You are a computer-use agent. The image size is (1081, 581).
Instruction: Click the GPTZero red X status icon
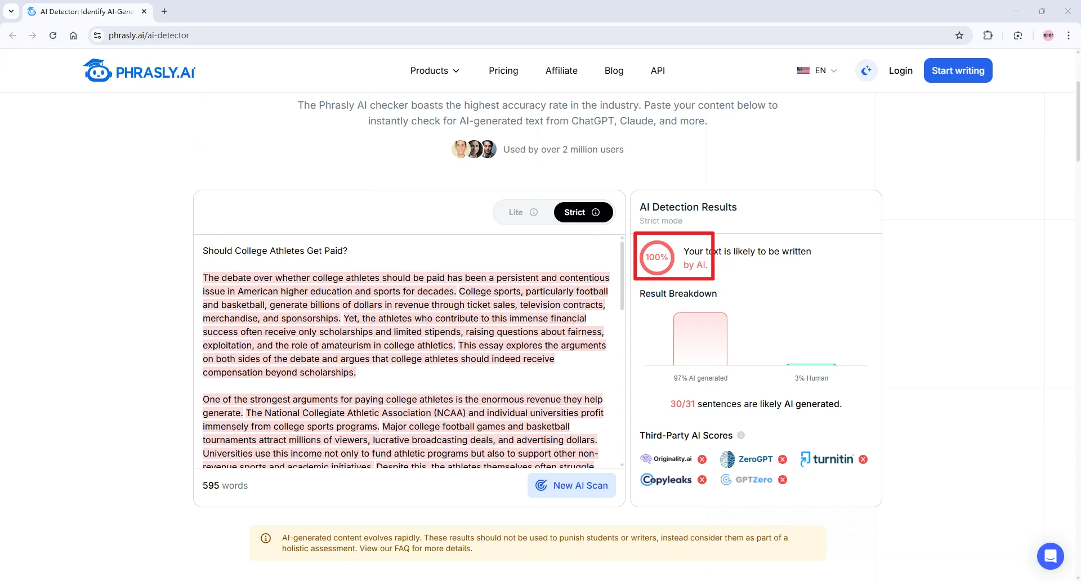click(x=783, y=480)
